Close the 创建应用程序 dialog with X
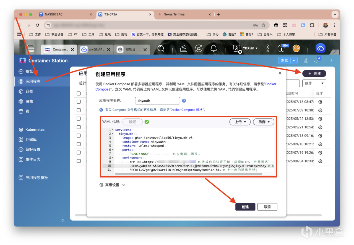Screen dimensions: 354x245 [x=280, y=73]
